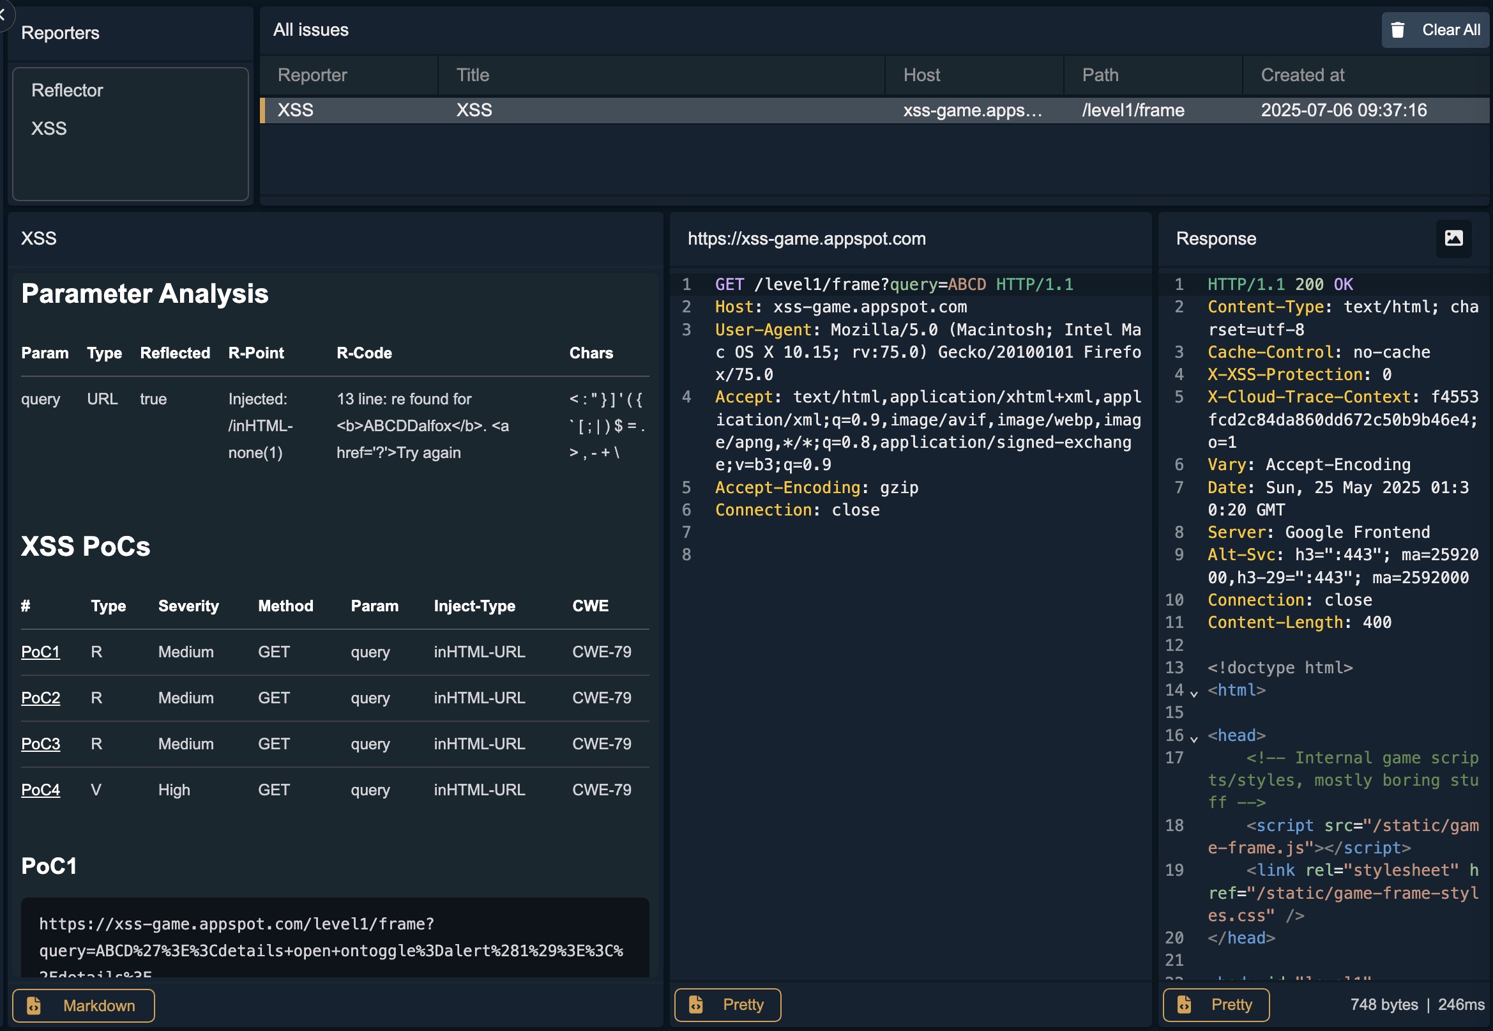Click the 246ms response time indicator
Viewport: 1493px width, 1031px height.
tap(1461, 1005)
